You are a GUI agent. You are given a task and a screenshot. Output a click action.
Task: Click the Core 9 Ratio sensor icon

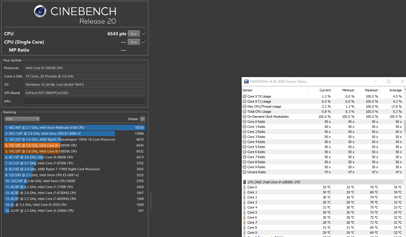[245, 167]
